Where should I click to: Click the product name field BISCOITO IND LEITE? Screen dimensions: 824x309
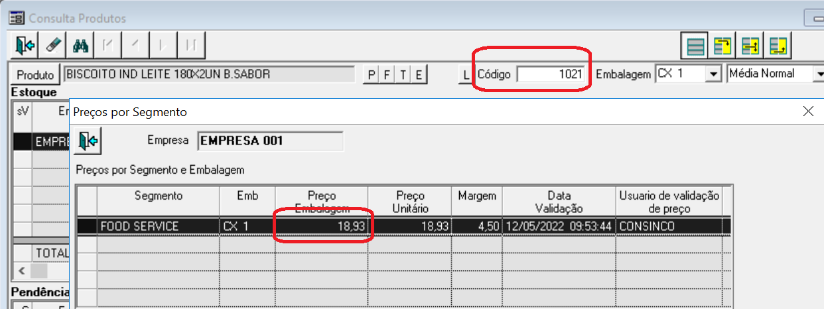click(208, 74)
